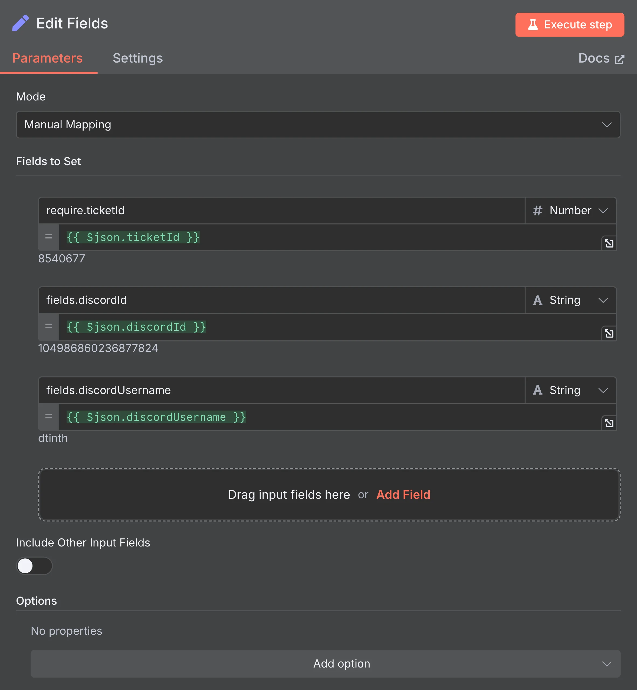Image resolution: width=637 pixels, height=690 pixels.
Task: Click the equals icon beside discordUsername expression
Action: pos(48,417)
